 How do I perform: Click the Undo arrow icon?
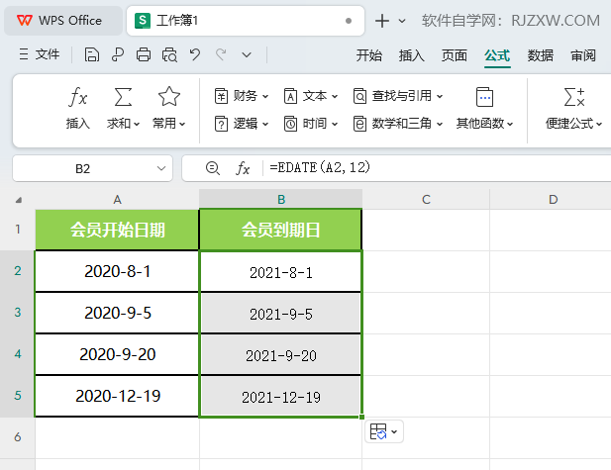click(195, 55)
